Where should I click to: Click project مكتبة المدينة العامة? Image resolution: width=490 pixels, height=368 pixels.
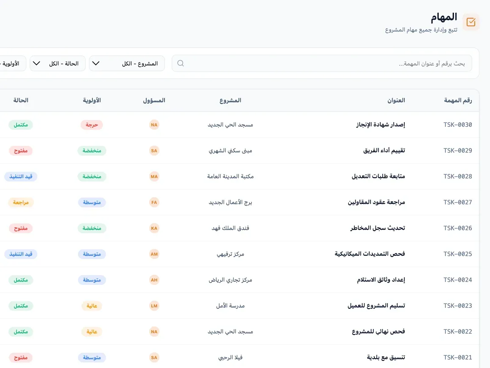(x=230, y=176)
